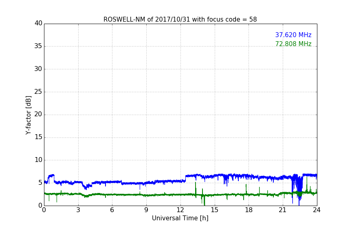Click the x-axis tick label 9
The image size is (352, 235).
pyautogui.click(x=146, y=210)
